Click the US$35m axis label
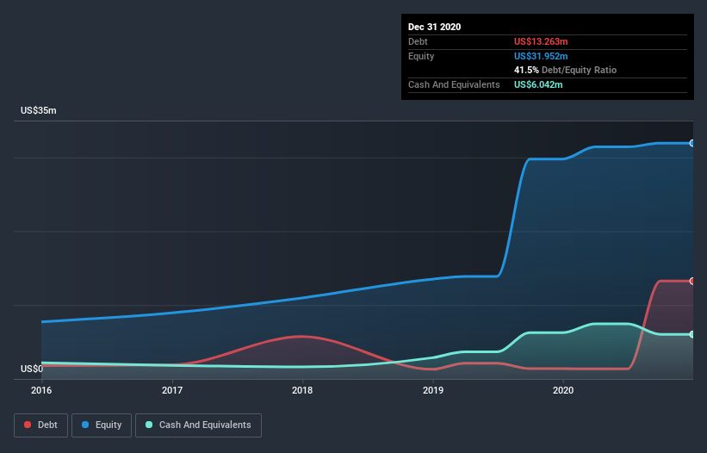 pyautogui.click(x=39, y=110)
